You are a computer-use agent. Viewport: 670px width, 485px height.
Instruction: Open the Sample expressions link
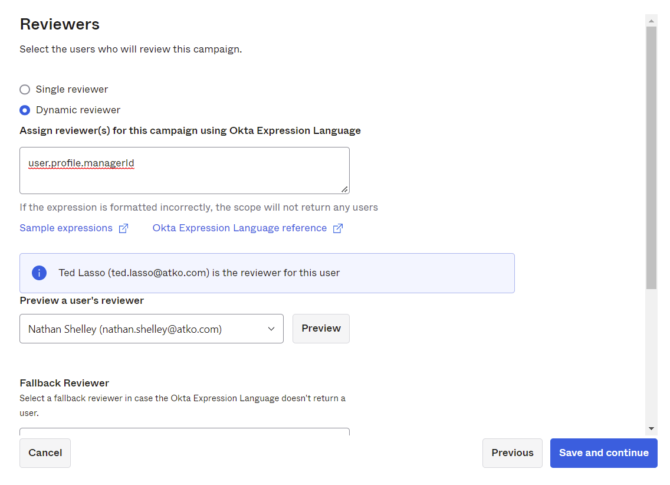(x=66, y=228)
